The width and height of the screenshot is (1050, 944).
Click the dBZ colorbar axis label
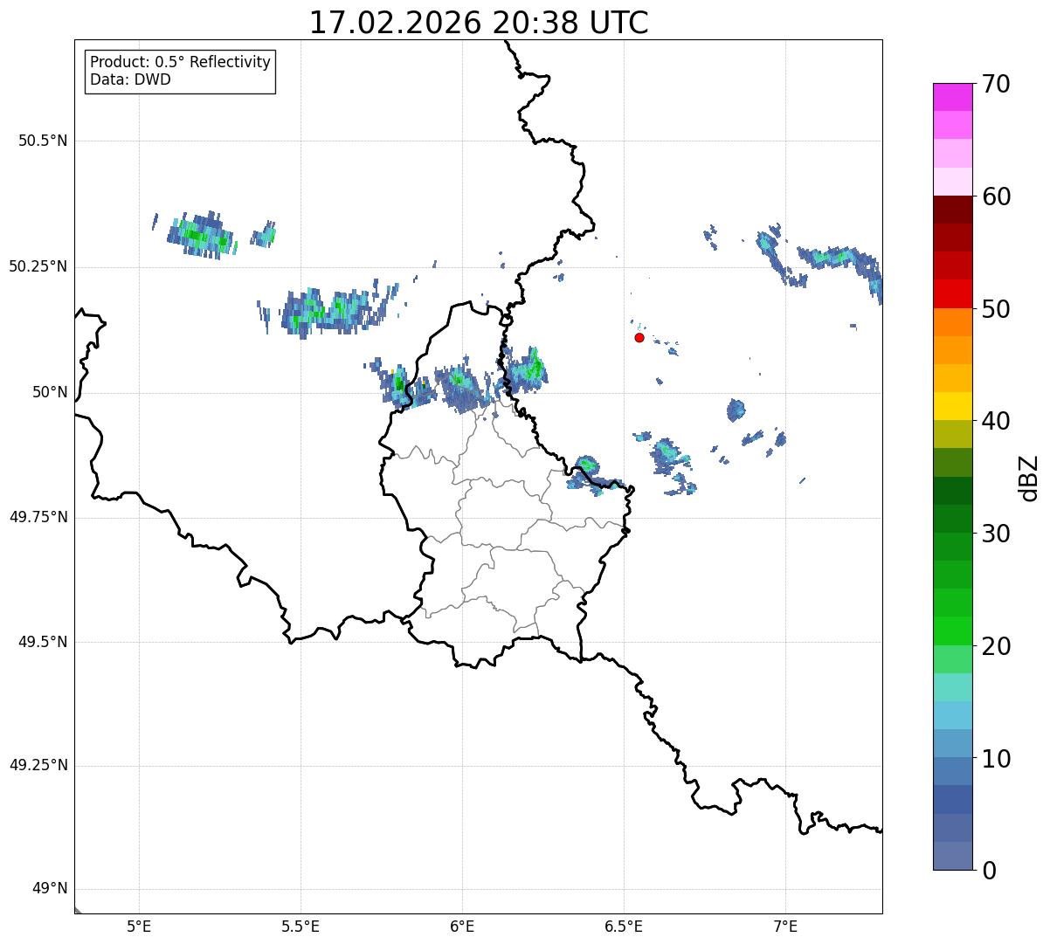point(1029,477)
